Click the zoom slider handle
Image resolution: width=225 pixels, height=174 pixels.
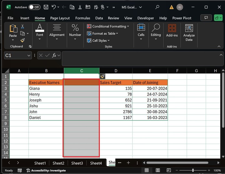click(x=193, y=170)
